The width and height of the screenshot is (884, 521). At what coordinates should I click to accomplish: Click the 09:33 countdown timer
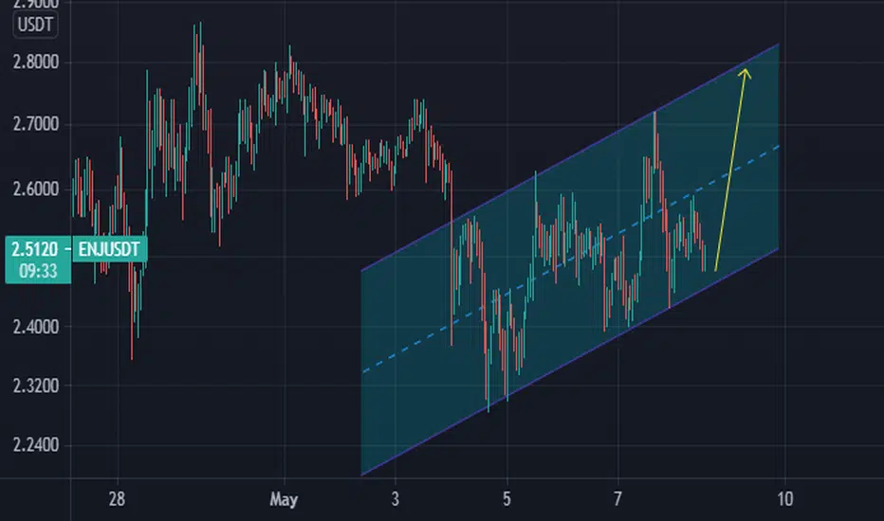coord(38,272)
